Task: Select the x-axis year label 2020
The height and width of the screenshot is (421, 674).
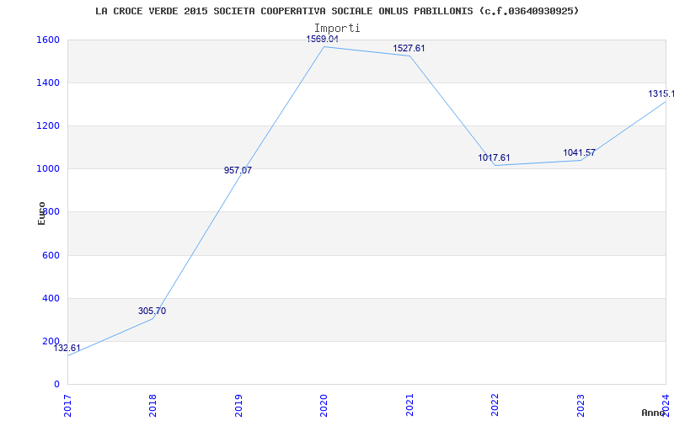Action: [x=324, y=405]
